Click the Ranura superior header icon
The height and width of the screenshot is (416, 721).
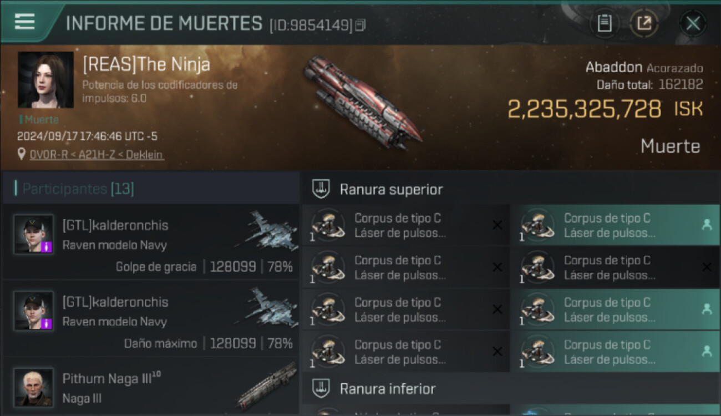320,189
